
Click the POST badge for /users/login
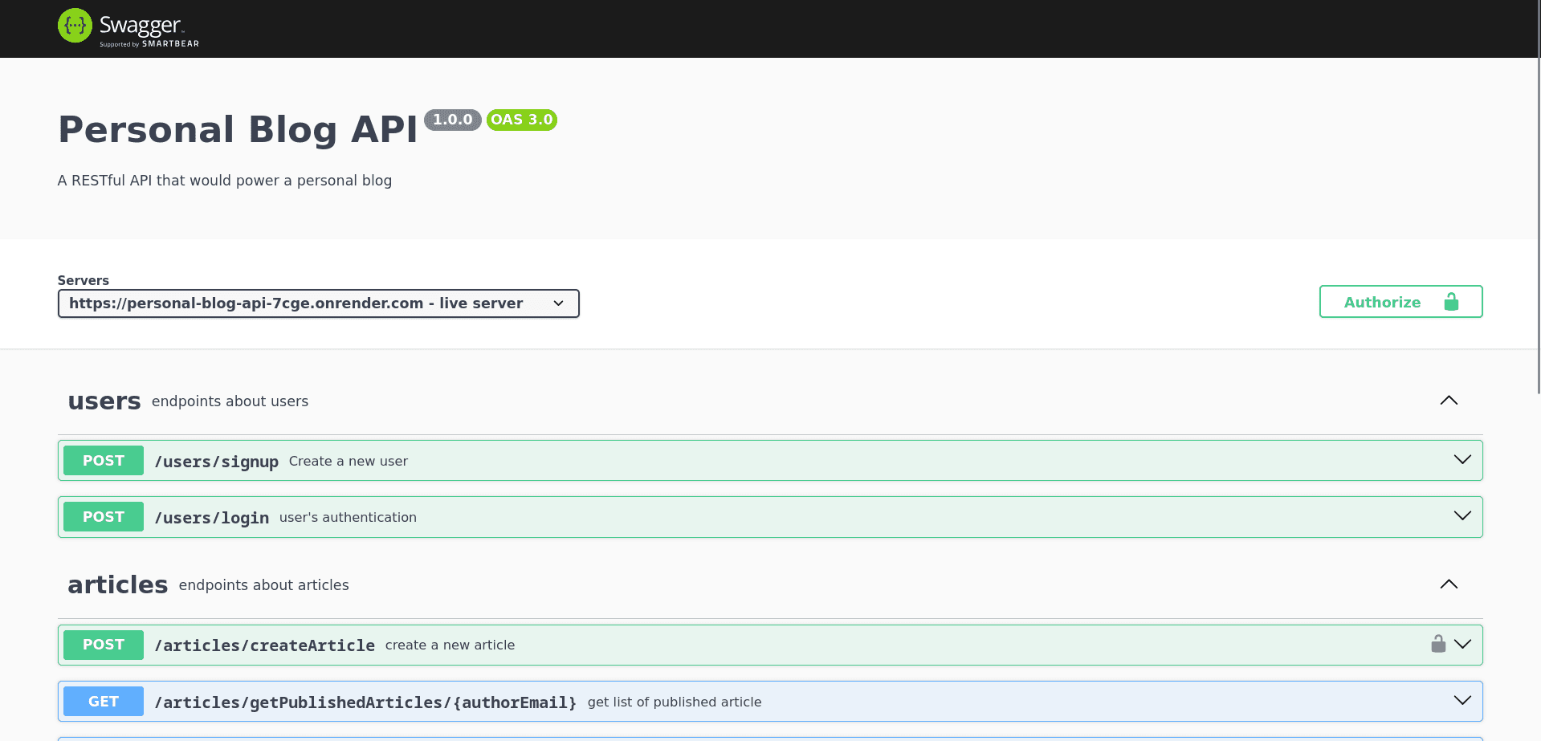[x=104, y=517]
